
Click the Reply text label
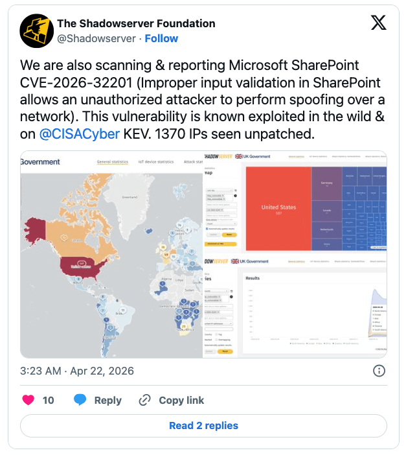tap(107, 400)
